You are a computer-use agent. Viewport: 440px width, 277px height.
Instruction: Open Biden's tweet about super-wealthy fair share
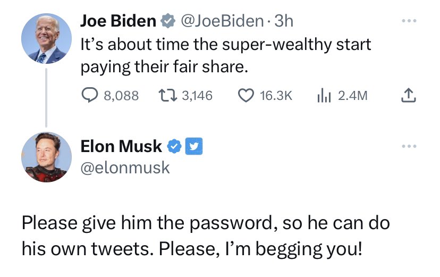(225, 55)
